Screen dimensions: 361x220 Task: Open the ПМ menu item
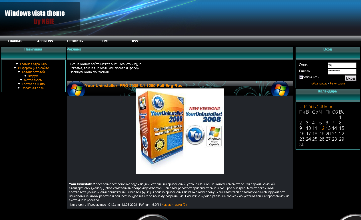105,41
